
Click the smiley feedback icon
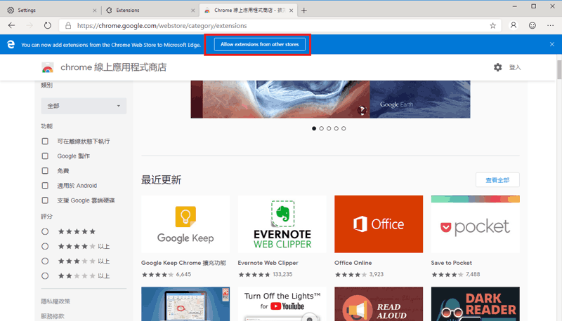tap(532, 25)
